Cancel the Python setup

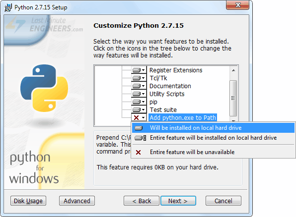point(223,201)
